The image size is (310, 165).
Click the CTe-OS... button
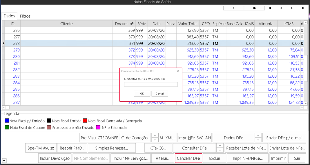158,148
